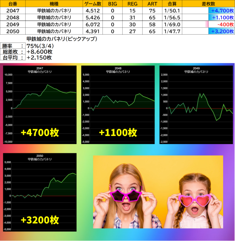Click the +4,700枚 difference cell

[208, 11]
